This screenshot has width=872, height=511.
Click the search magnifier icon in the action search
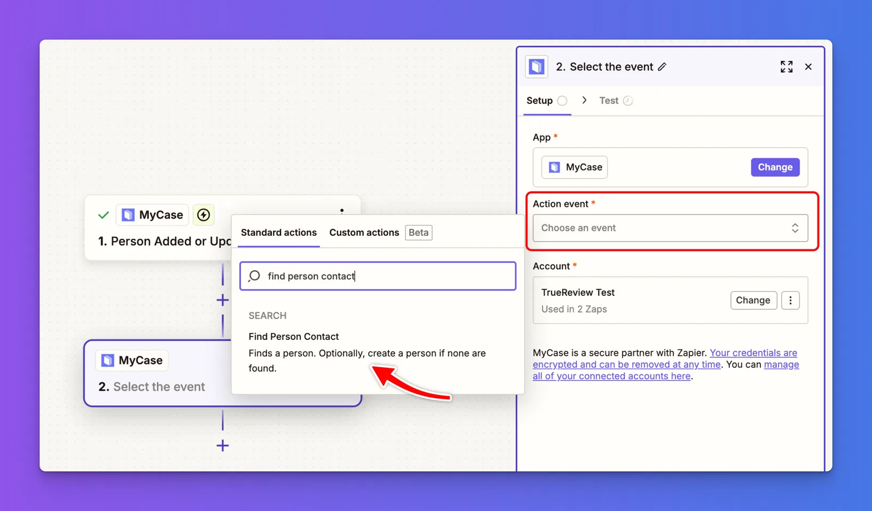coord(255,276)
